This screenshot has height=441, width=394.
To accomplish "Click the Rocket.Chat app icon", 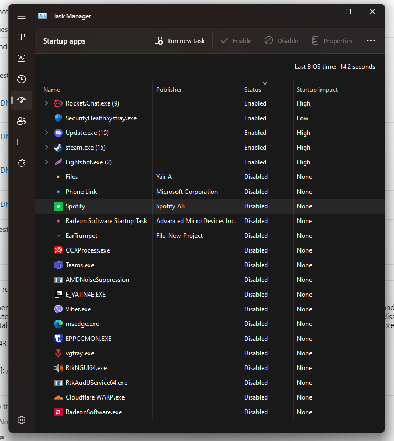I will point(58,103).
